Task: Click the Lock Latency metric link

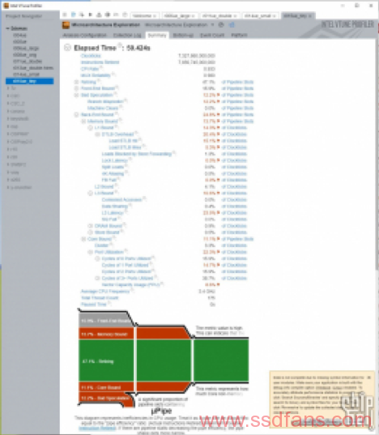Action: (x=114, y=160)
